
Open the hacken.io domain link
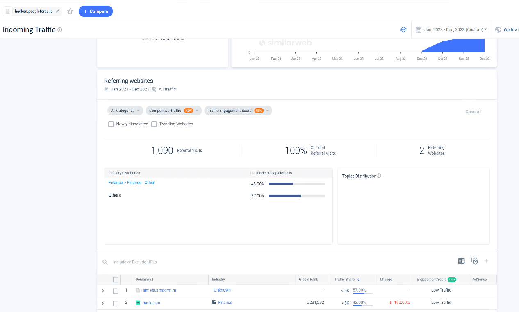tap(151, 303)
